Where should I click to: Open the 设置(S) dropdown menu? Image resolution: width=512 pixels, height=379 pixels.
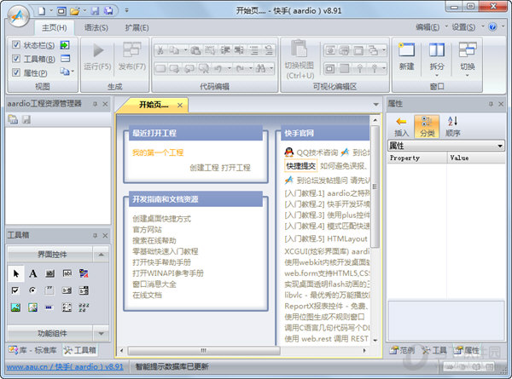467,27
